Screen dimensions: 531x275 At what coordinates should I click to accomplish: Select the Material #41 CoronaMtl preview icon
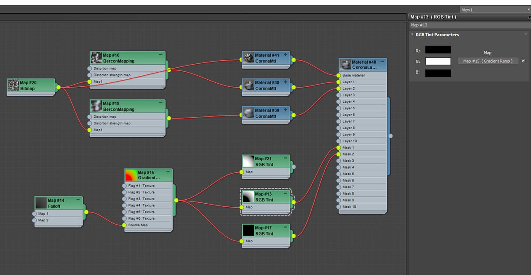249,58
